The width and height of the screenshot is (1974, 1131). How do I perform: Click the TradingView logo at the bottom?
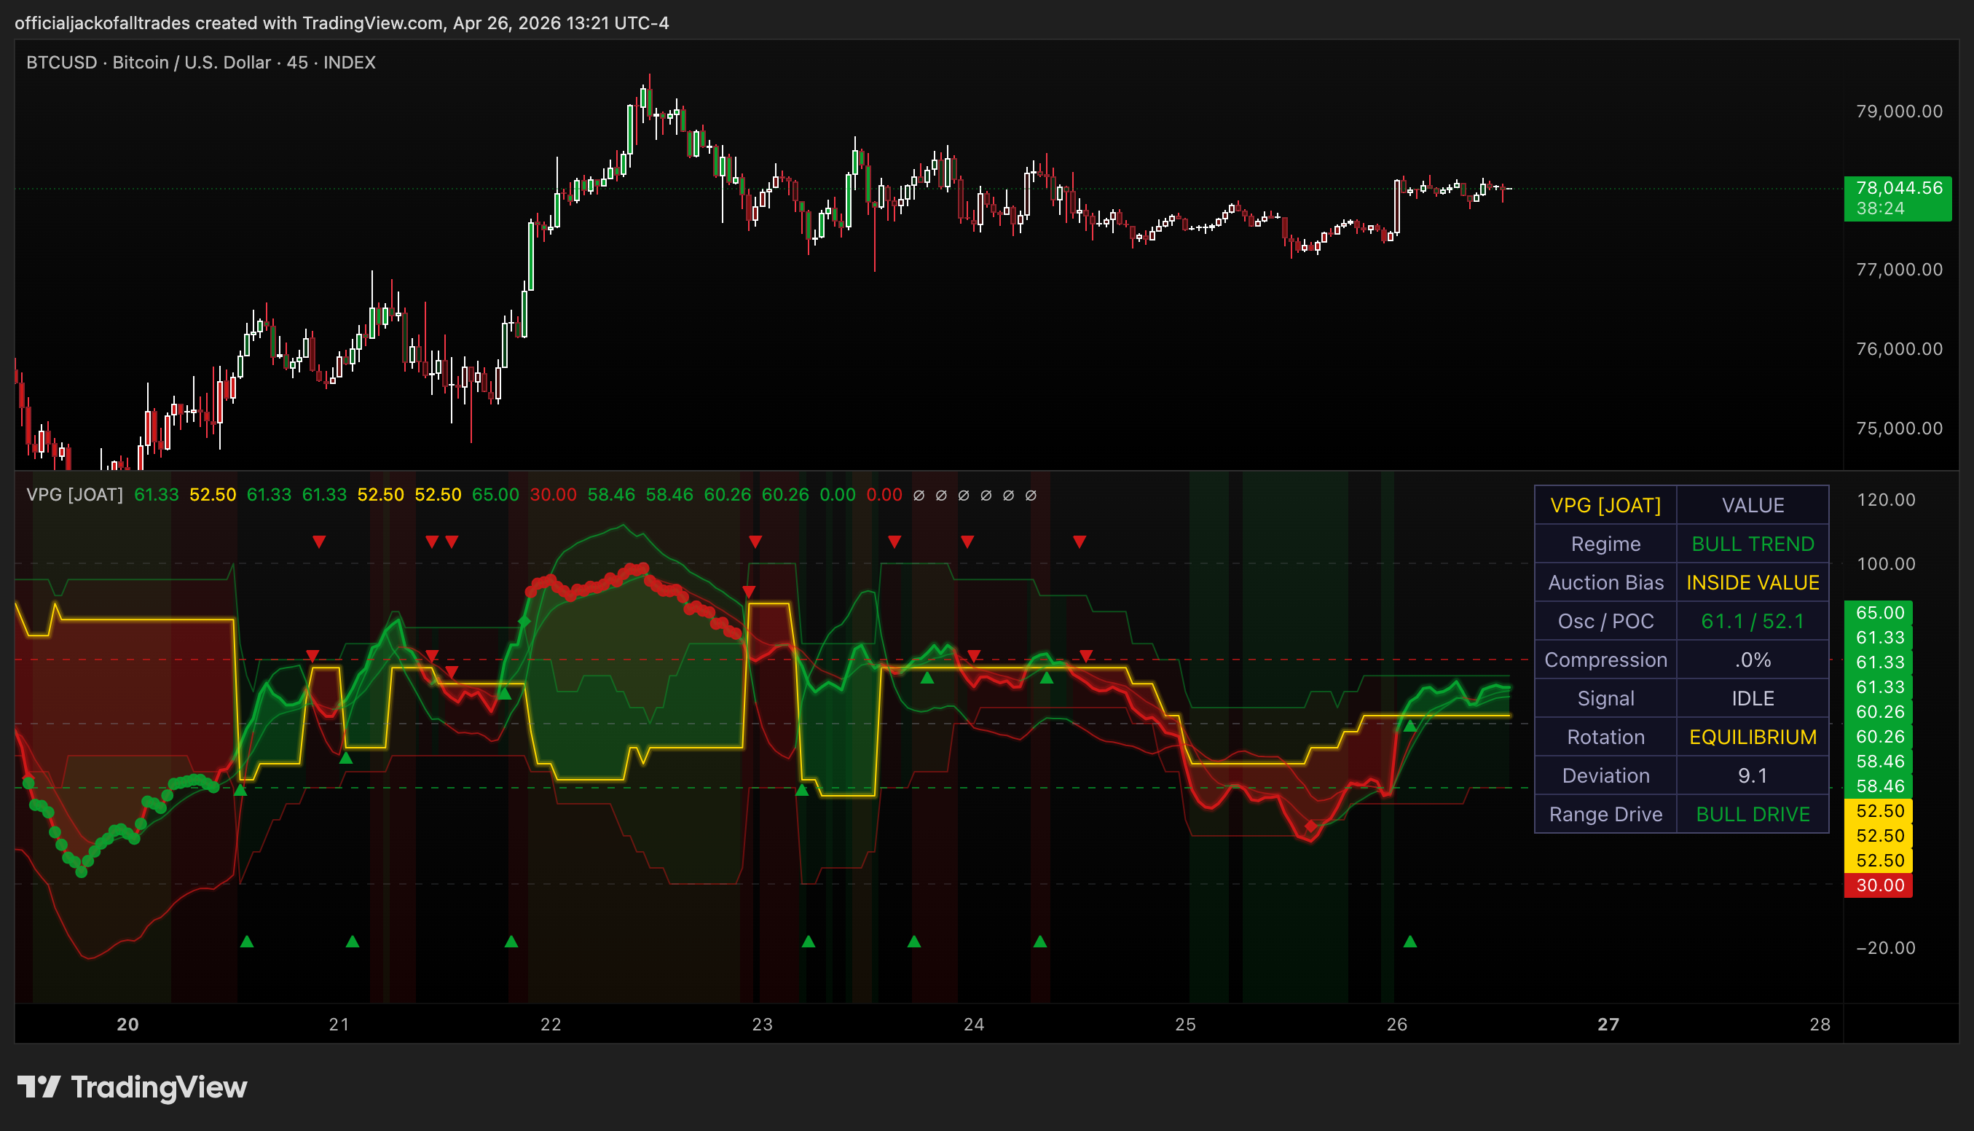point(132,1087)
